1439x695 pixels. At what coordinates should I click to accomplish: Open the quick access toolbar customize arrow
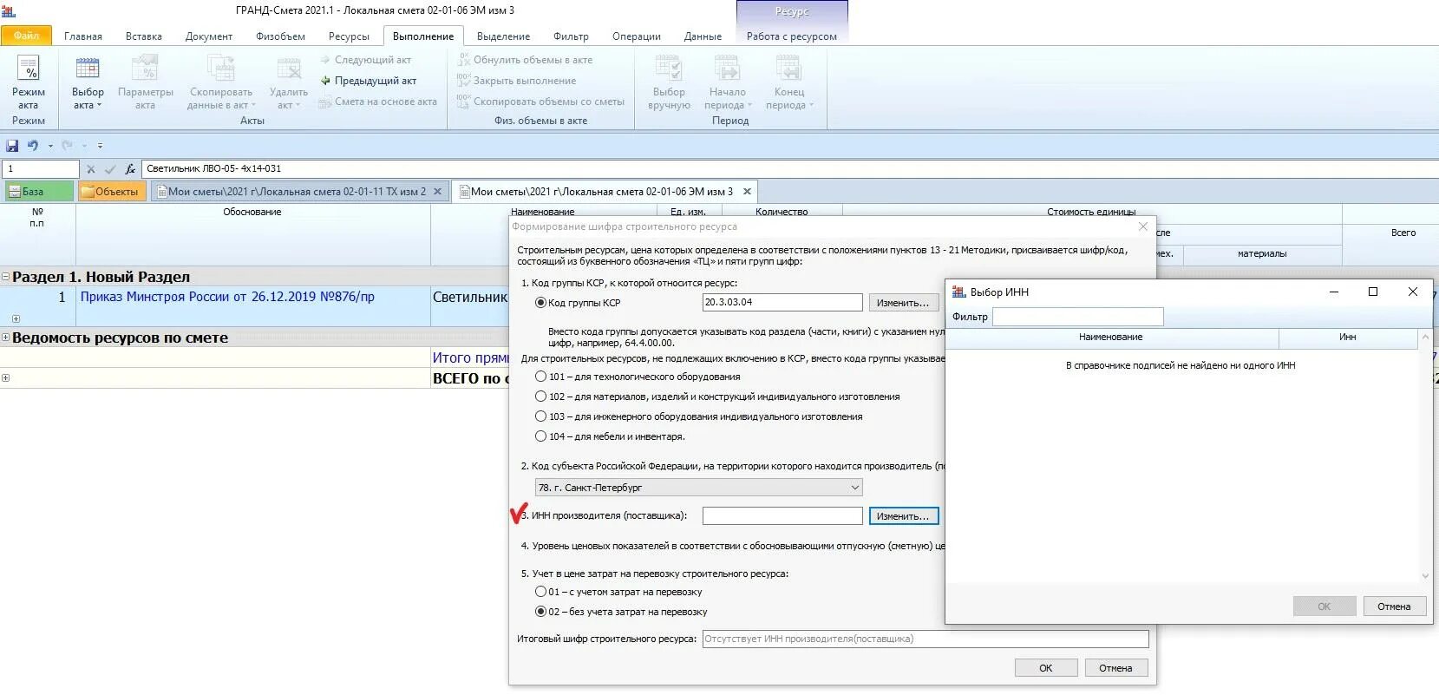100,146
